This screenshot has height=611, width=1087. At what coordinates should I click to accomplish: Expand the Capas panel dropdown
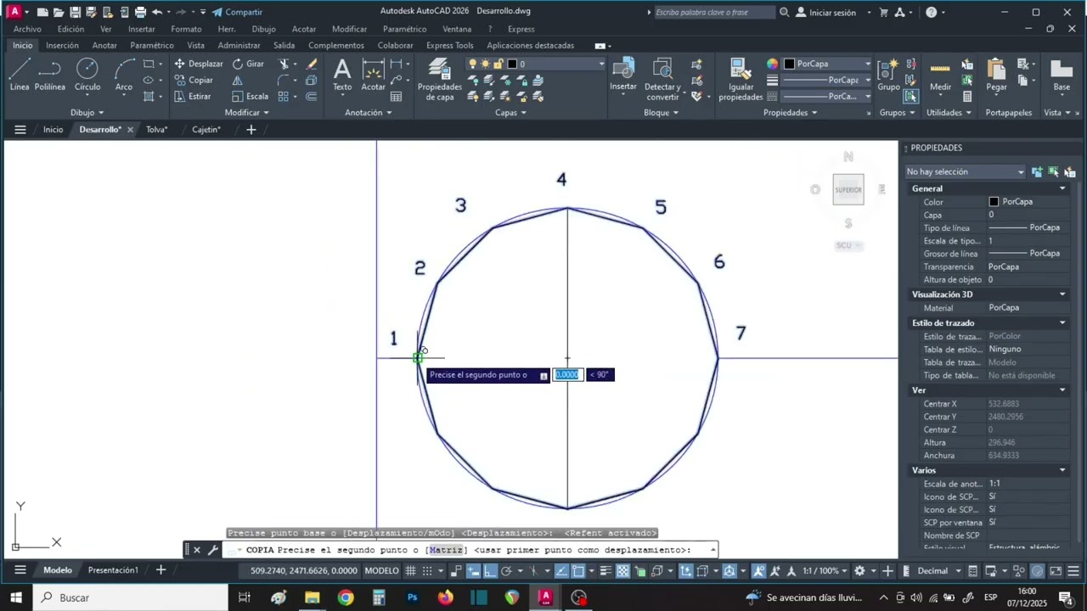click(x=511, y=113)
